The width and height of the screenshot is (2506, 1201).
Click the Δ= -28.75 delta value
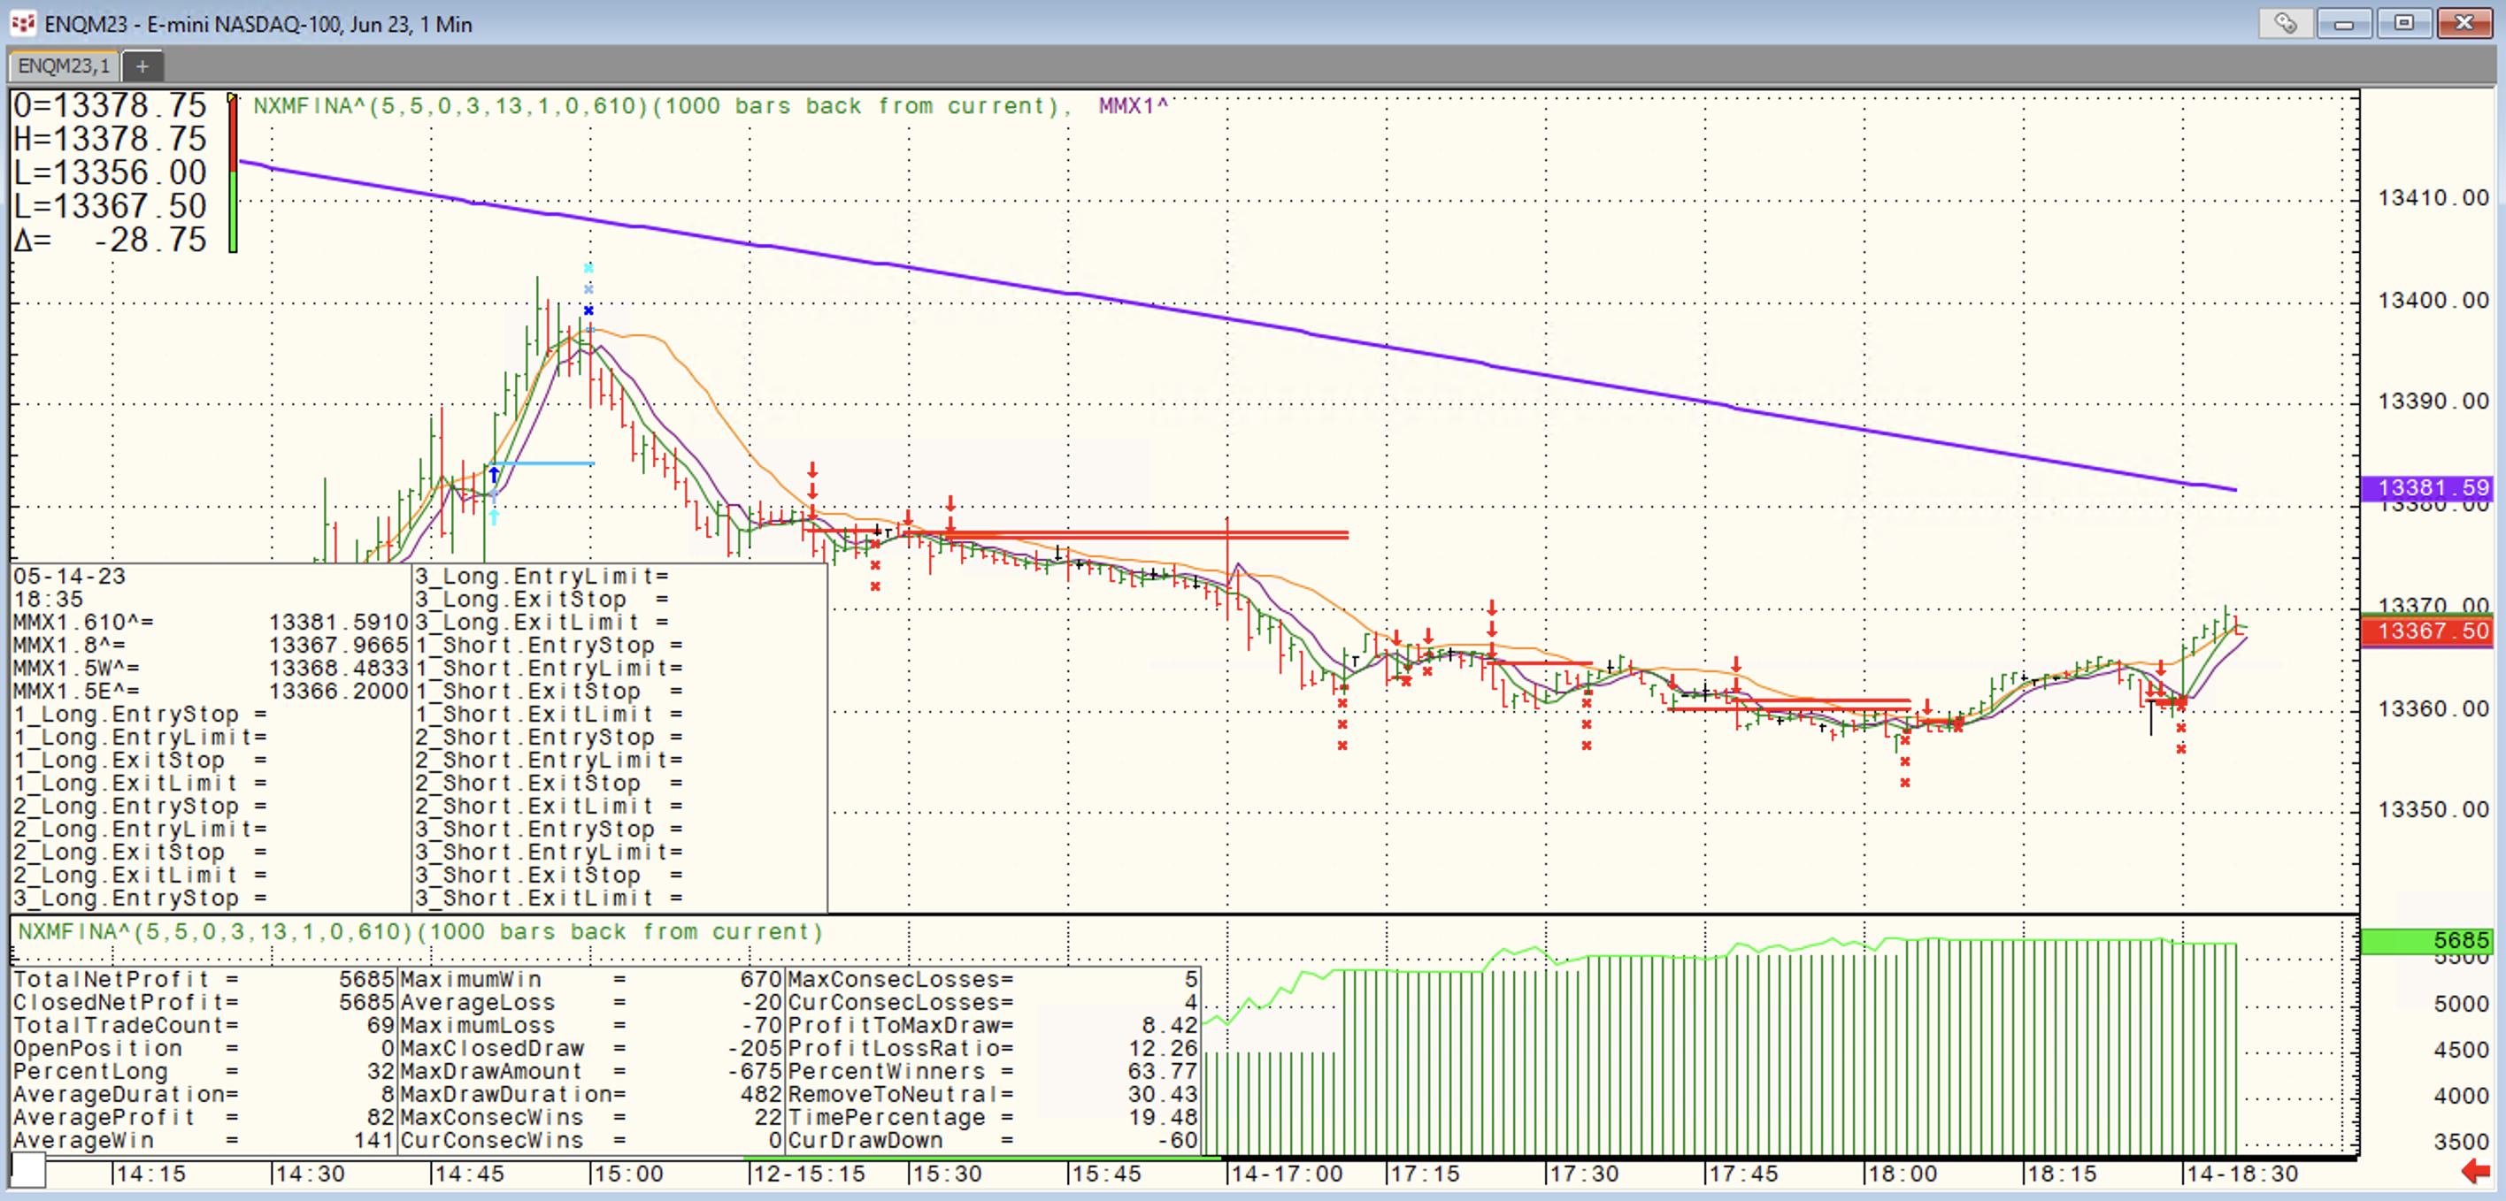(x=110, y=241)
